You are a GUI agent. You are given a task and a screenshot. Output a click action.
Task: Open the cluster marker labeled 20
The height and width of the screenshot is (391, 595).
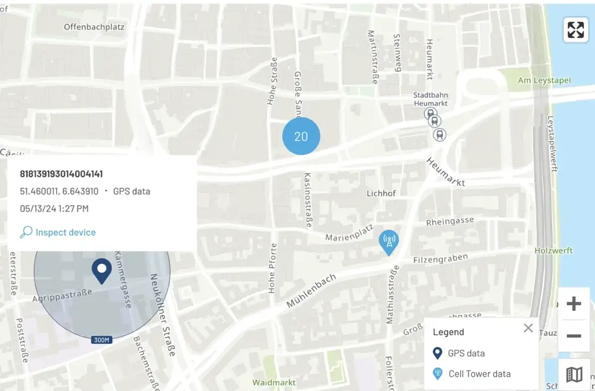[301, 136]
